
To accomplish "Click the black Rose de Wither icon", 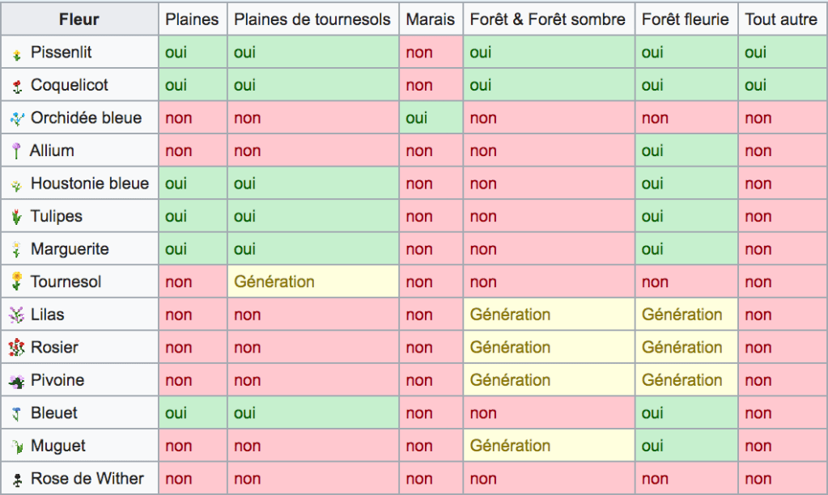I will (x=17, y=479).
